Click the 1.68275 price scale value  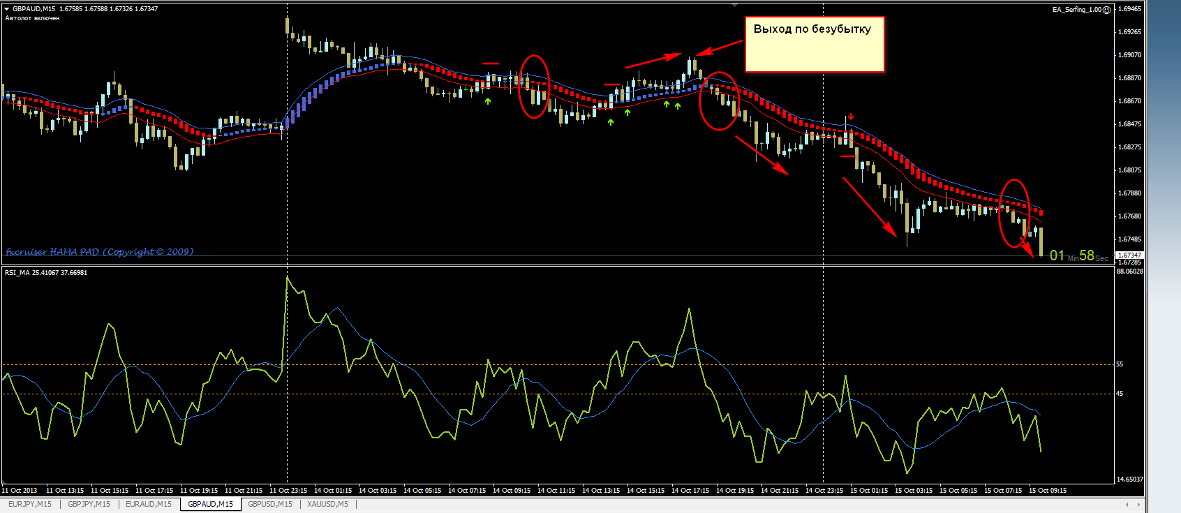point(1130,147)
